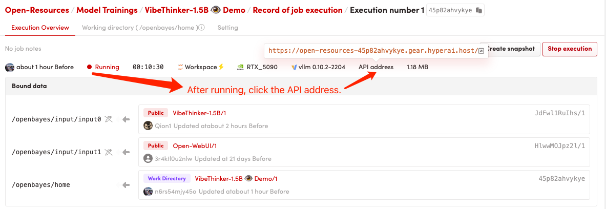Click the Create snapshot button
Image resolution: width=606 pixels, height=209 pixels.
click(x=511, y=49)
